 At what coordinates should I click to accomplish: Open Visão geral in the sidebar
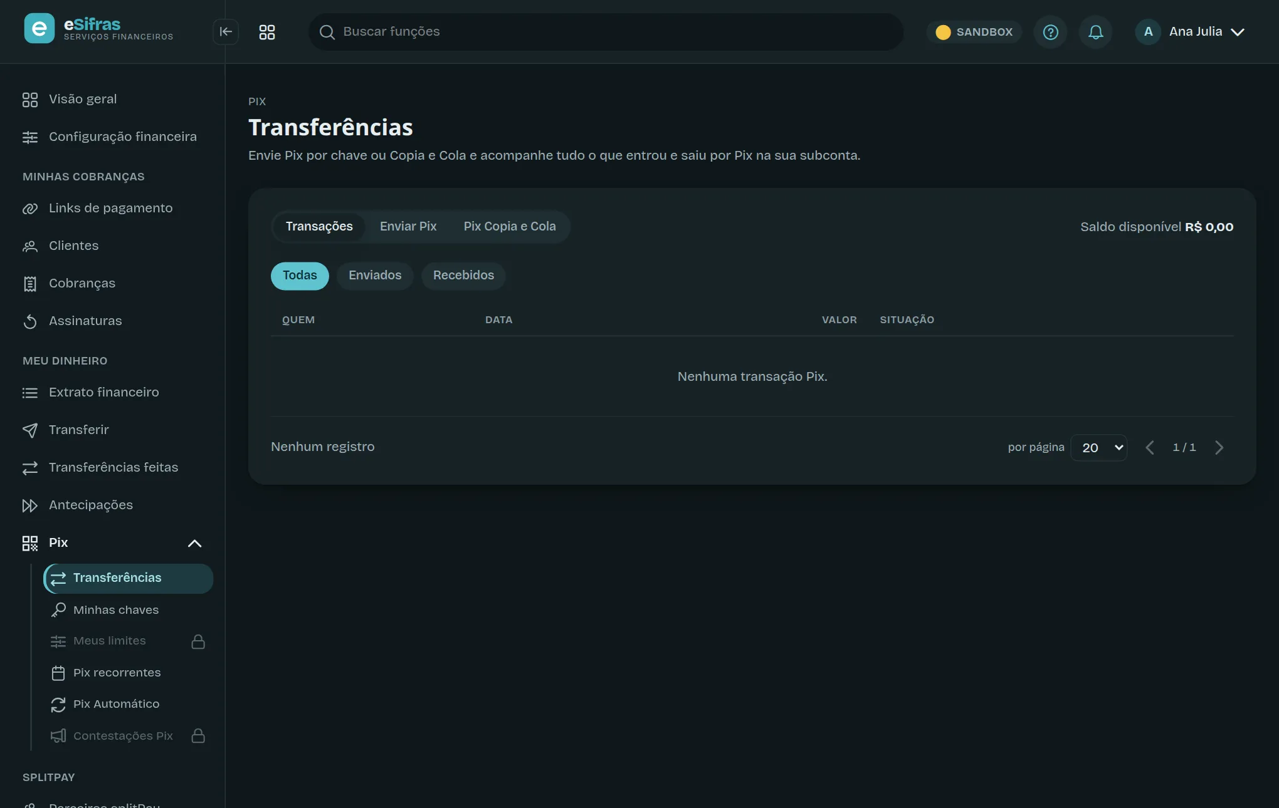tap(112, 100)
